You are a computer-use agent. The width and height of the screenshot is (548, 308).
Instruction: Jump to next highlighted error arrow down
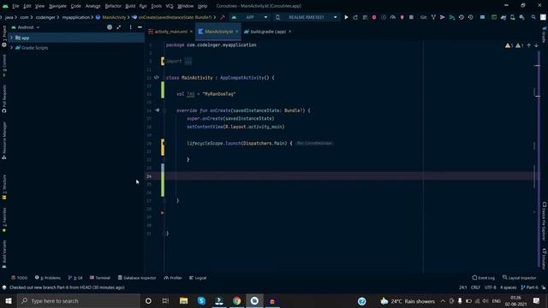pos(536,45)
